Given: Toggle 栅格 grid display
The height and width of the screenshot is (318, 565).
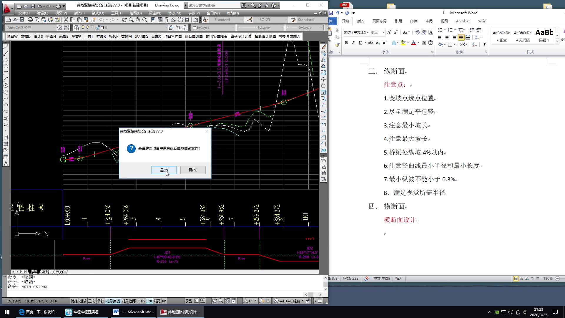Looking at the screenshot, I should point(83,301).
